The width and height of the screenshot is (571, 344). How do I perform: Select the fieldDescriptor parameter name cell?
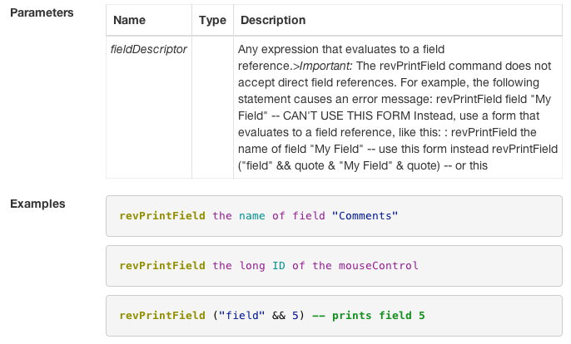(149, 49)
